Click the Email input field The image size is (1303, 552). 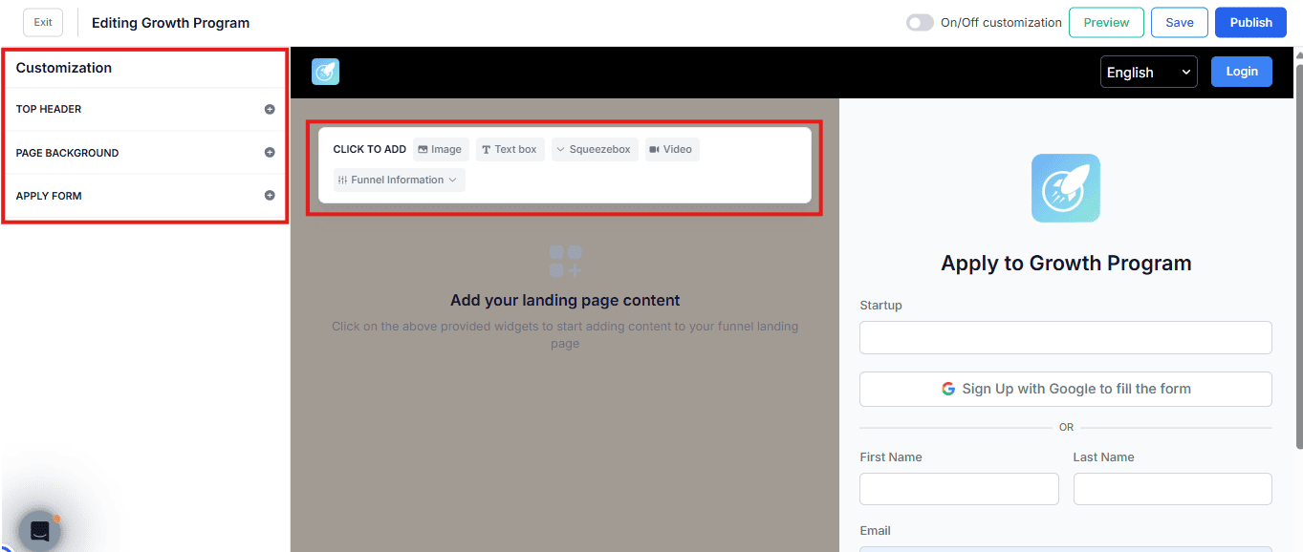click(1066, 549)
